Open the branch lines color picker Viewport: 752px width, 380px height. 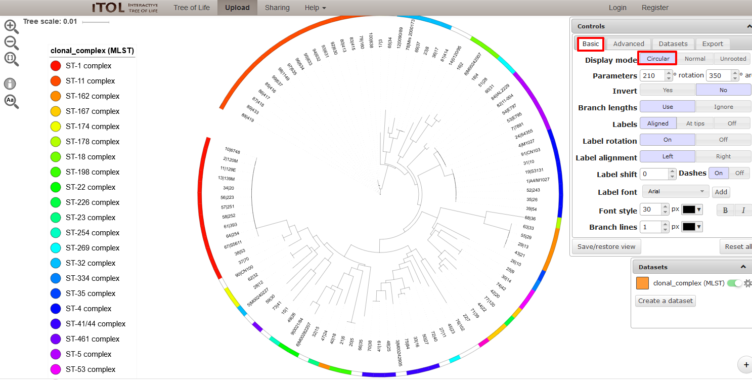[x=692, y=227]
